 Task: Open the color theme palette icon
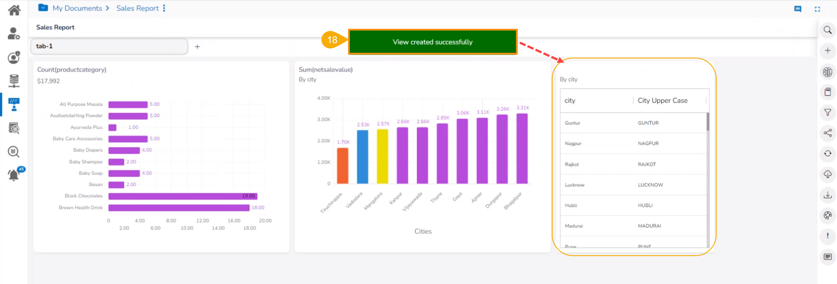[827, 216]
